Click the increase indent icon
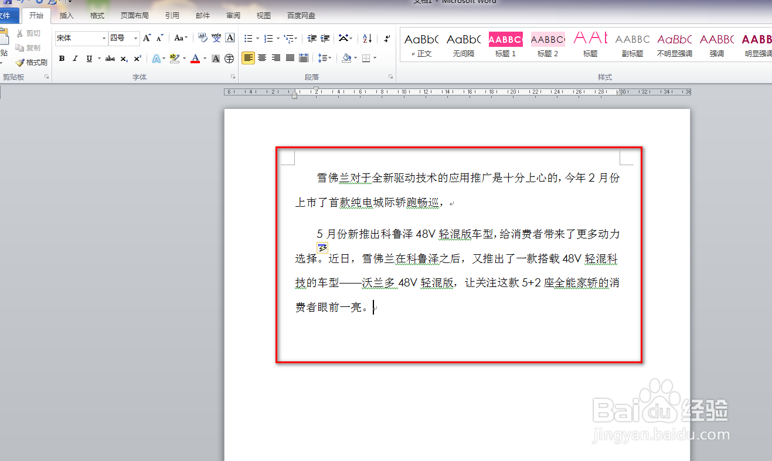 (x=325, y=39)
